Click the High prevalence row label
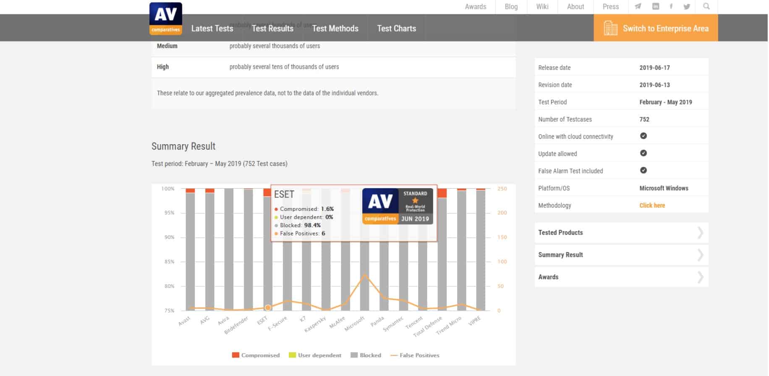 (x=163, y=67)
